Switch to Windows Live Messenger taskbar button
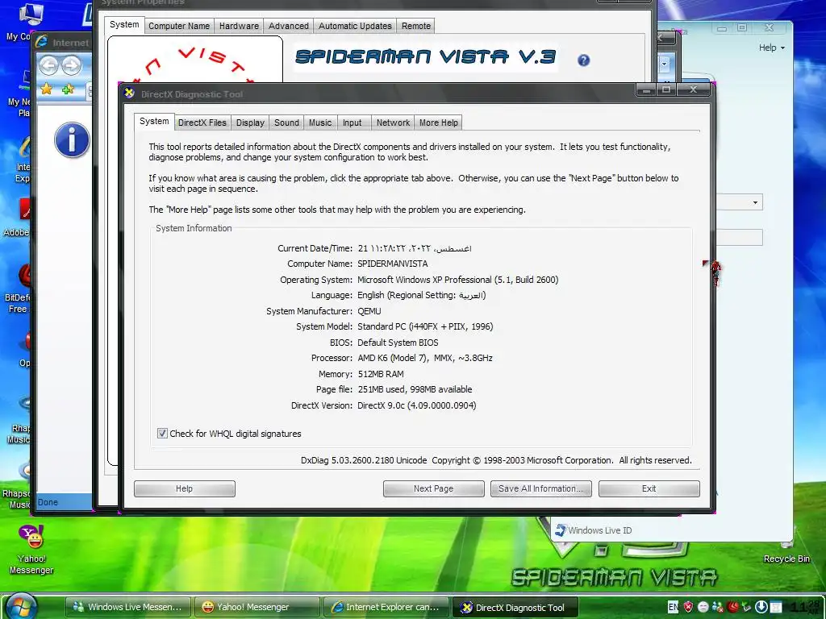 pos(127,607)
